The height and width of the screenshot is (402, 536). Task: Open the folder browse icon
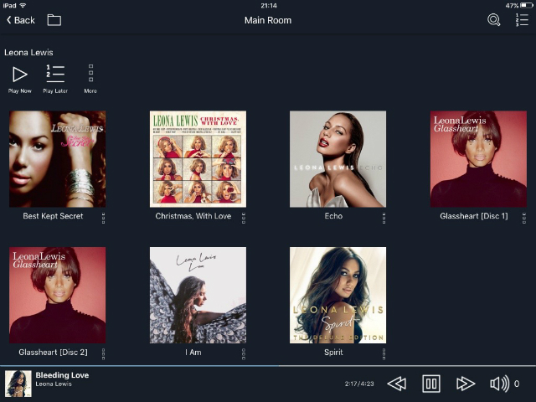point(54,20)
